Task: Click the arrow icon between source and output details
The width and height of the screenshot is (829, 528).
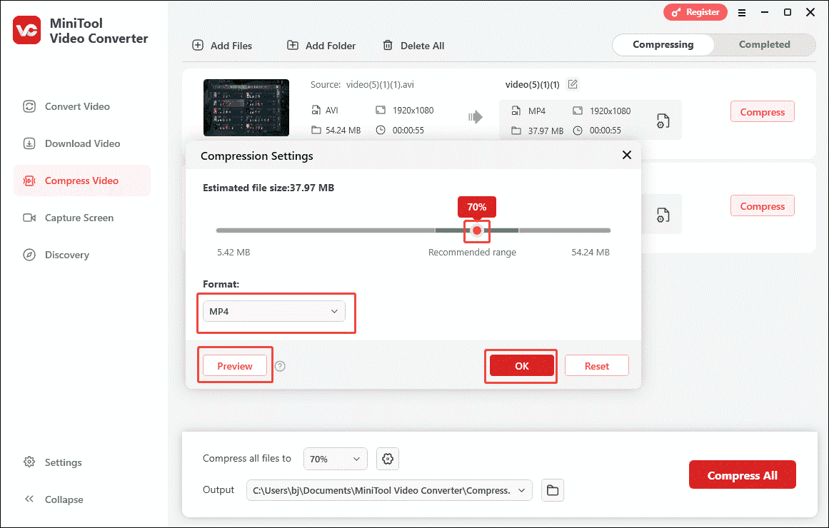Action: [476, 117]
